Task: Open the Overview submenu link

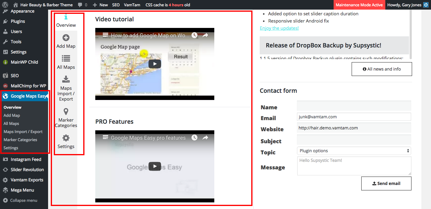Action: point(12,107)
